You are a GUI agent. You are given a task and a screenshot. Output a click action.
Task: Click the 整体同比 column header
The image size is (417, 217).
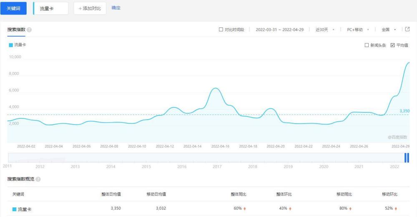pos(239,194)
